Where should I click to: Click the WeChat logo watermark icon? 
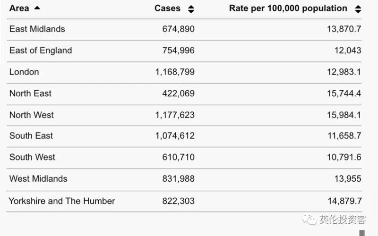[x=309, y=219]
